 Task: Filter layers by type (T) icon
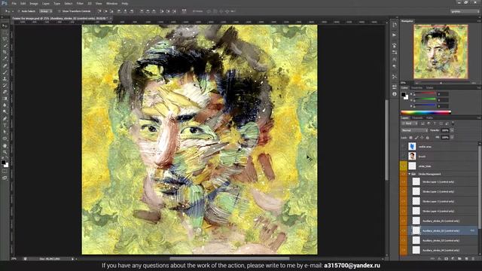(435, 123)
